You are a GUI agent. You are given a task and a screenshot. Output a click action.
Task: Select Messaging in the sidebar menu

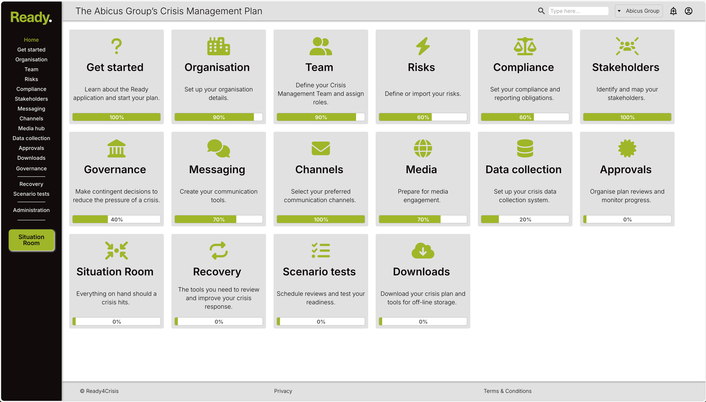31,109
